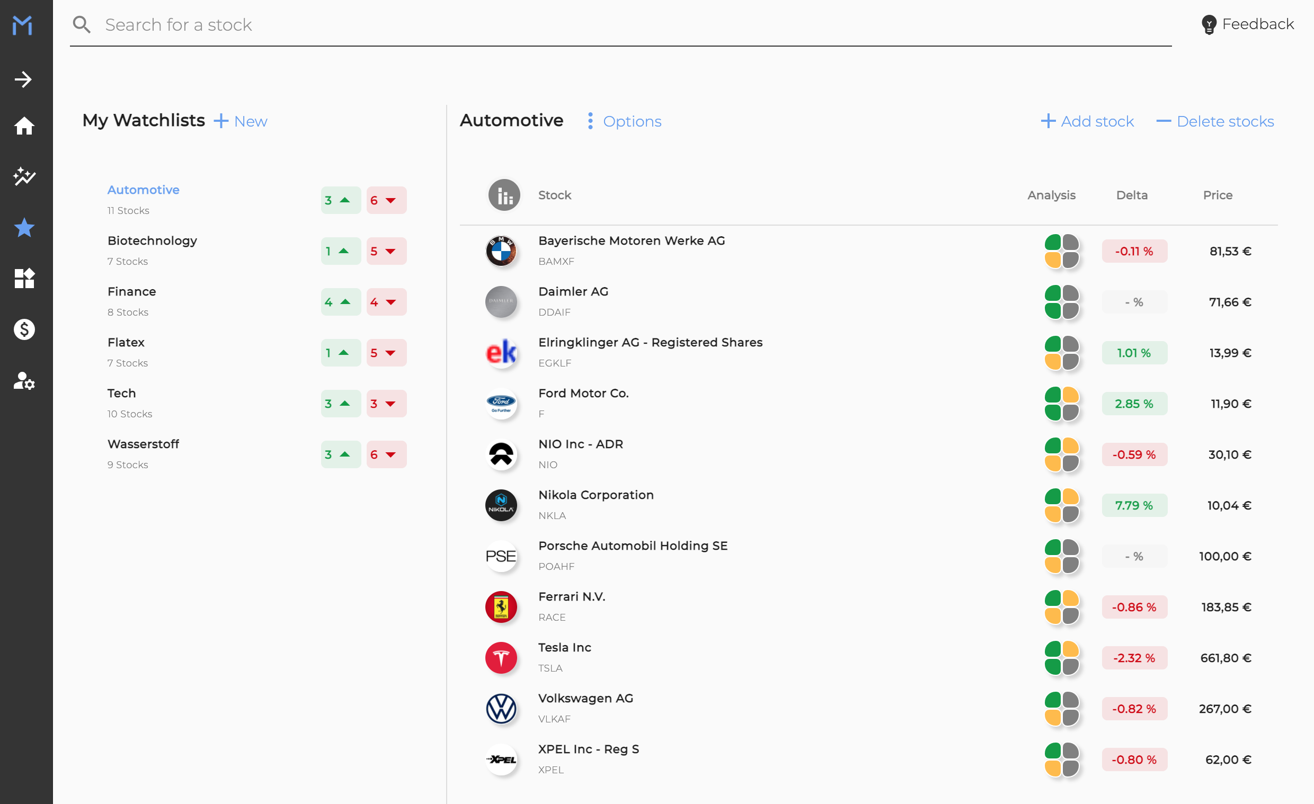Image resolution: width=1314 pixels, height=804 pixels.
Task: Click Biotechnology's 5 losers badge
Action: pos(387,251)
